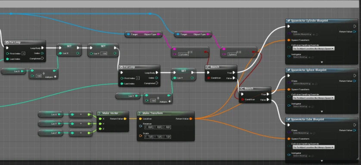
Task: Click False output pin of Branch wired to Sphere comparison
Action: (268, 100)
